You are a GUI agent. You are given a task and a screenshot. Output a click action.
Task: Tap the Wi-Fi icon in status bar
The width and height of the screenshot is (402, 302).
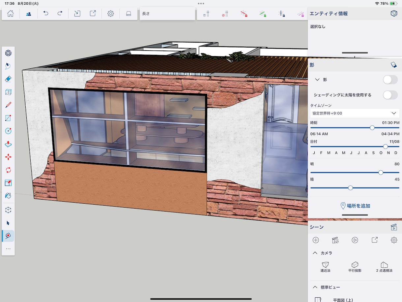[x=377, y=3]
